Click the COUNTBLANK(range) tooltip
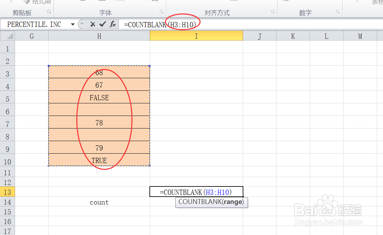Image resolution: width=383 pixels, height=235 pixels. [211, 202]
